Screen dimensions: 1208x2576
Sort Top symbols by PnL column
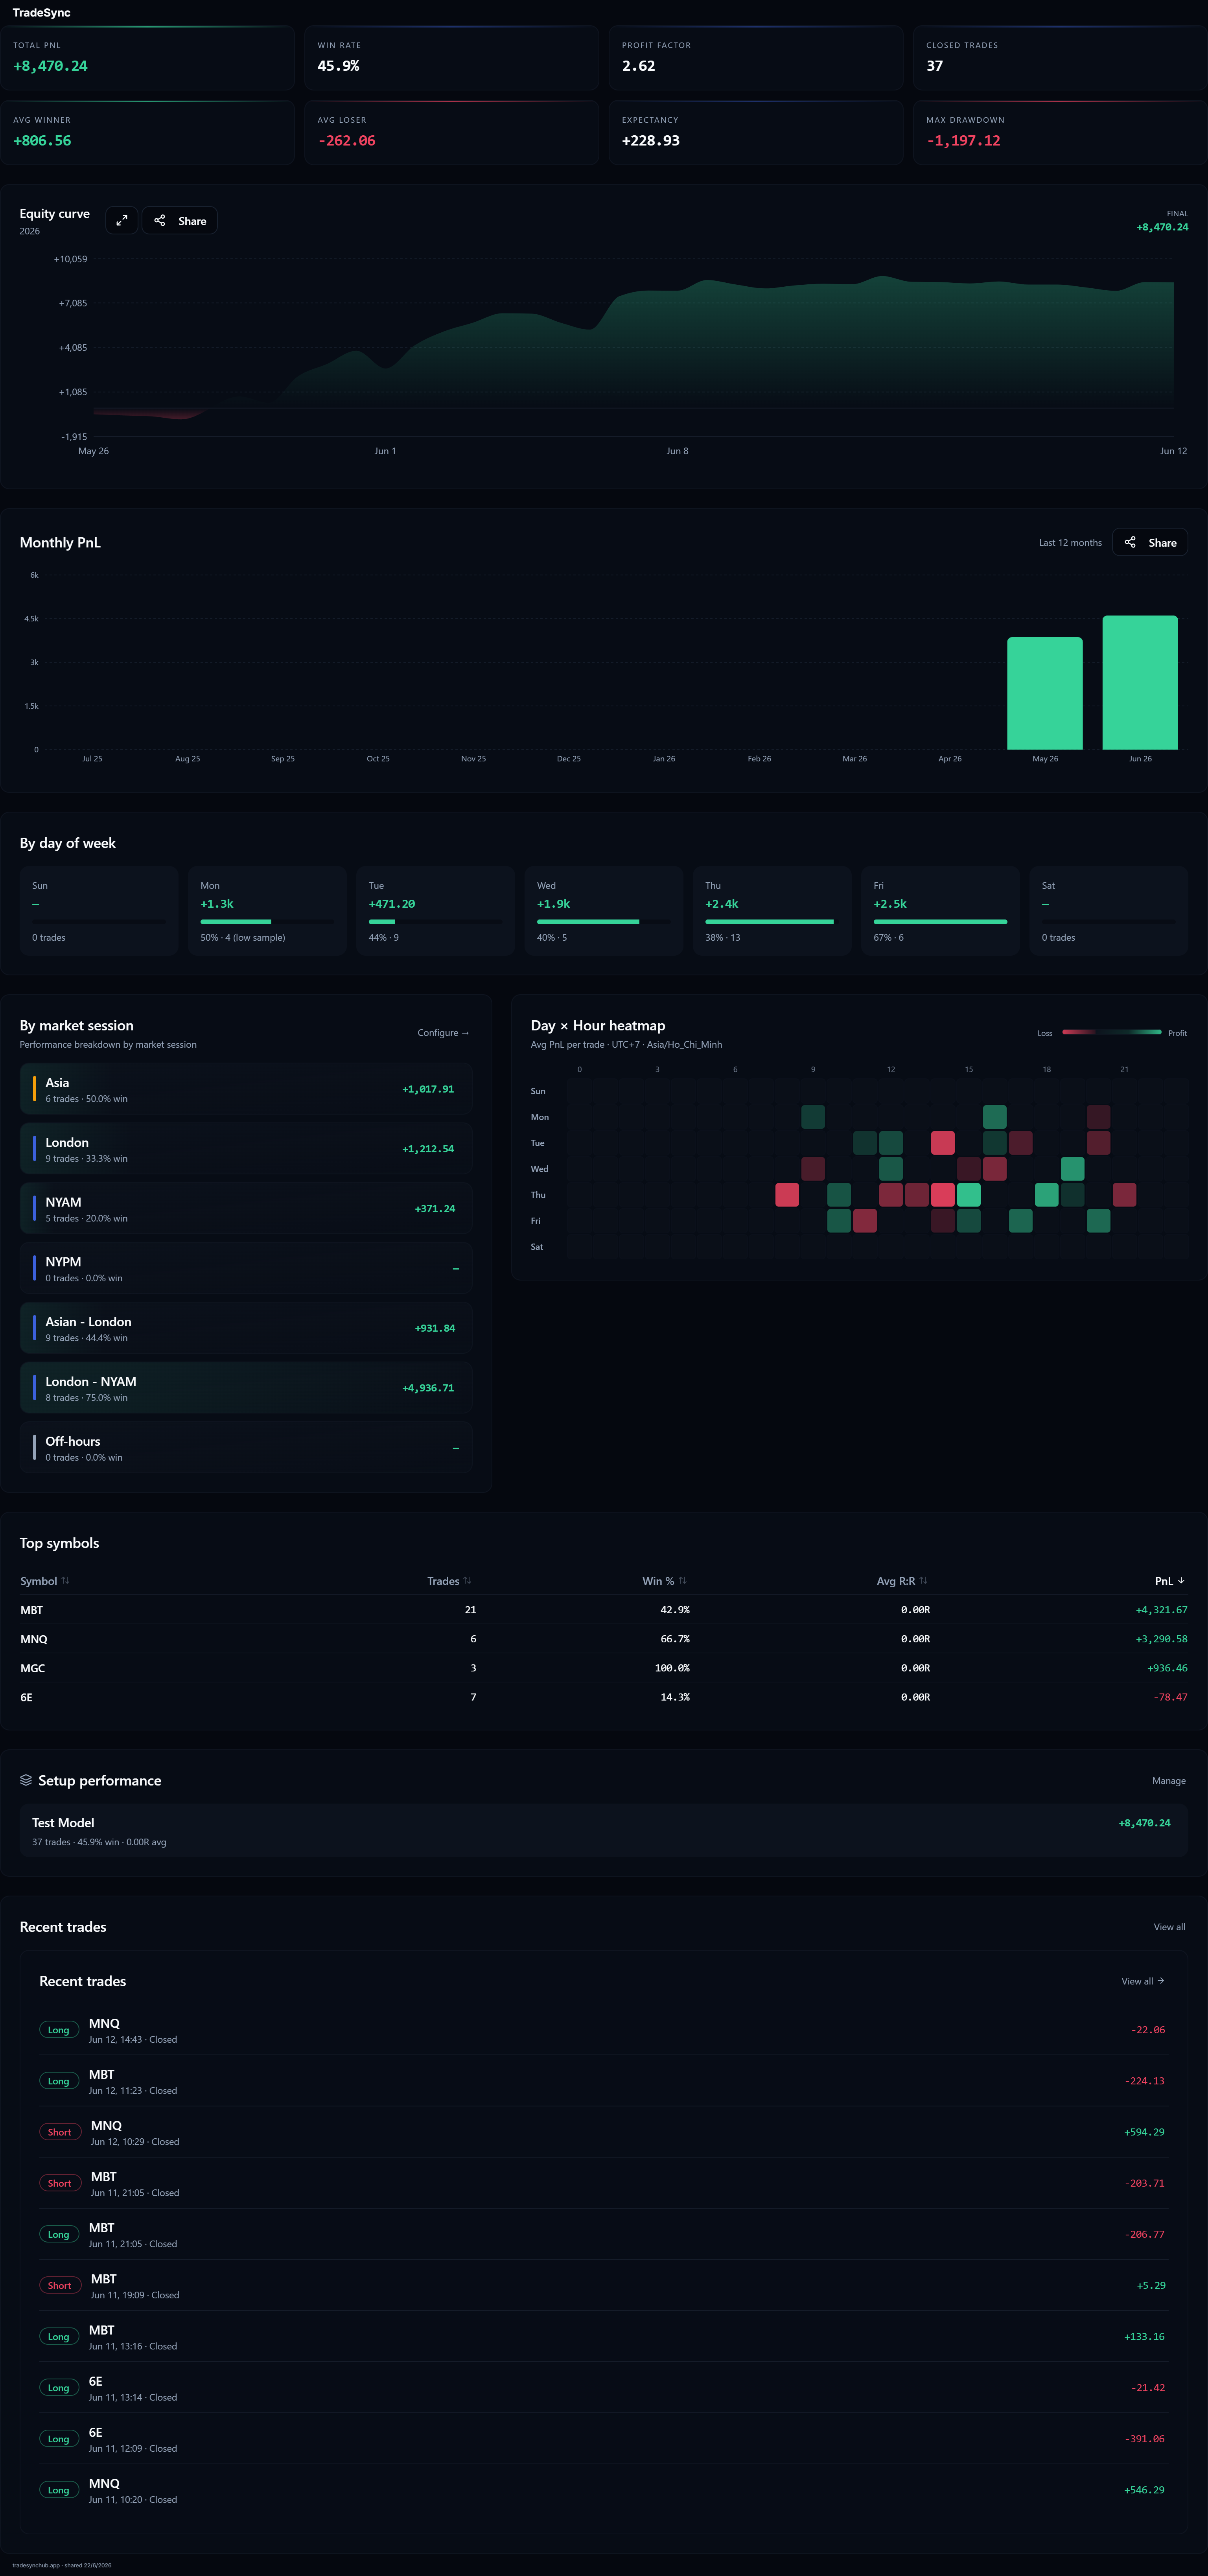[x=1170, y=1581]
